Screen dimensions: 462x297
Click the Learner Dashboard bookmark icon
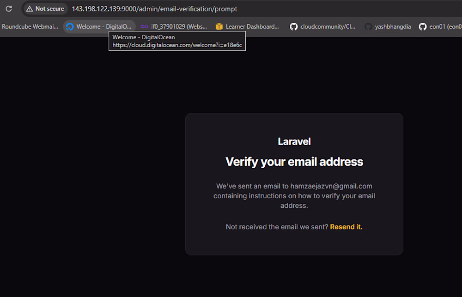[219, 27]
